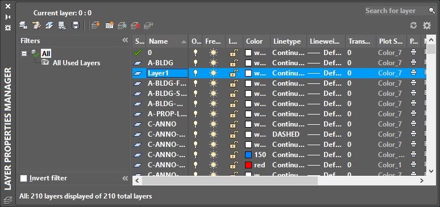Click the Layer1 name edit field
This screenshot has width=440, height=207.
(x=167, y=73)
